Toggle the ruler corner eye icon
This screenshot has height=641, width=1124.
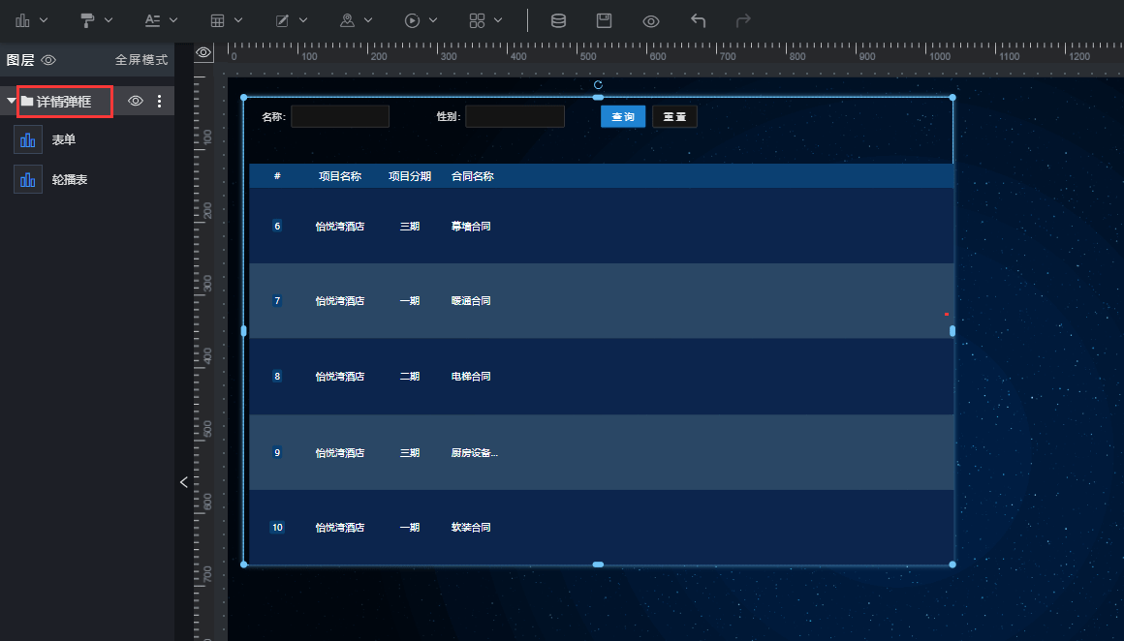(x=203, y=52)
